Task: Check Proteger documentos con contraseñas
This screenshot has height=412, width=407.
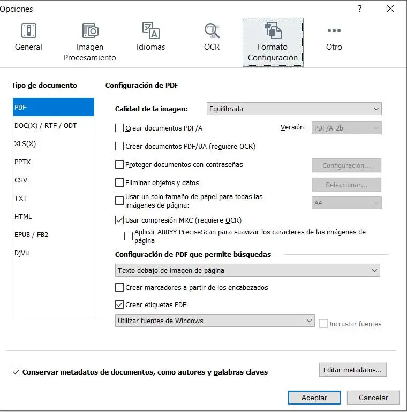Action: 119,164
